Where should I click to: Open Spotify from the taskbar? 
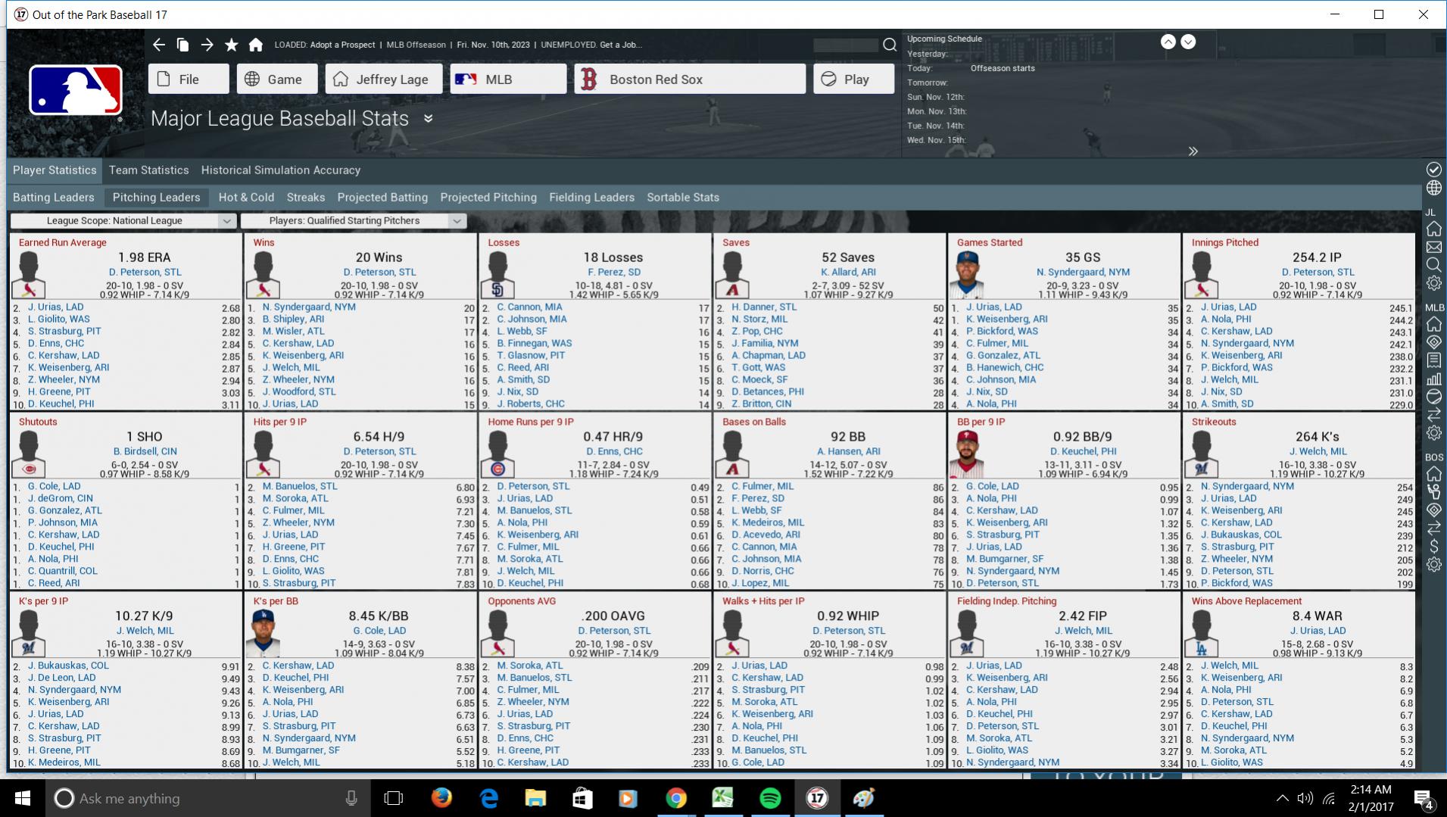coord(770,798)
